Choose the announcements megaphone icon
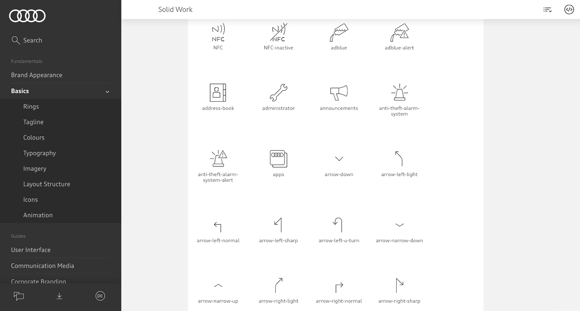The width and height of the screenshot is (580, 311). point(339,93)
